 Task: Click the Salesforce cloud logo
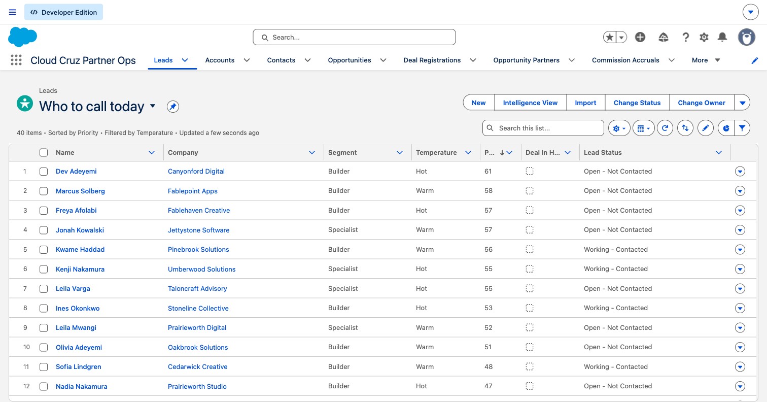click(23, 37)
